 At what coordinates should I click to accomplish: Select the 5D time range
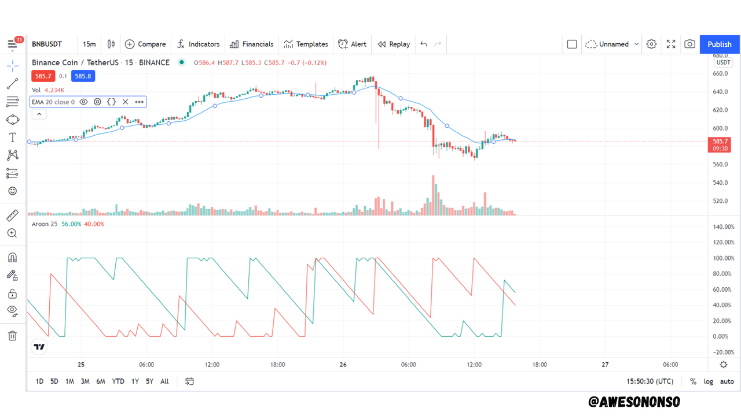tap(54, 381)
